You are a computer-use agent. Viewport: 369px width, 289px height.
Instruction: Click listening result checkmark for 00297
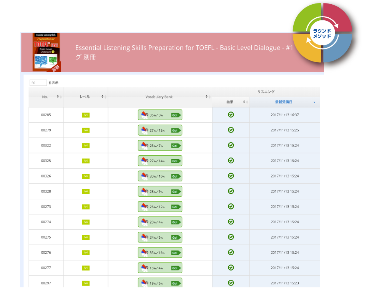pyautogui.click(x=231, y=283)
